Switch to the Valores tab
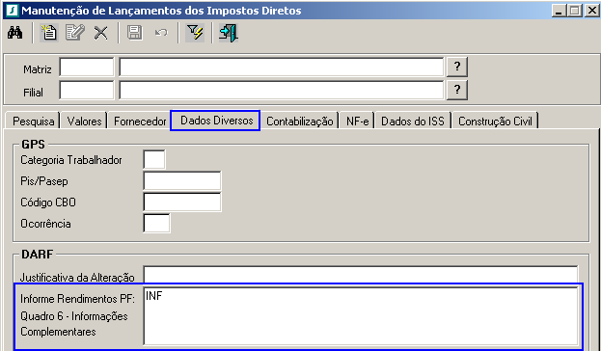 click(x=84, y=121)
